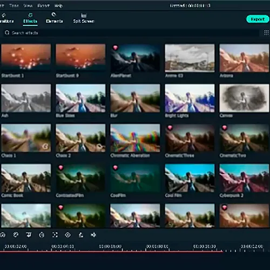This screenshot has height=270, width=270.
Task: Click the gem badge on ContrastedFilm
Action: [x=61, y=167]
